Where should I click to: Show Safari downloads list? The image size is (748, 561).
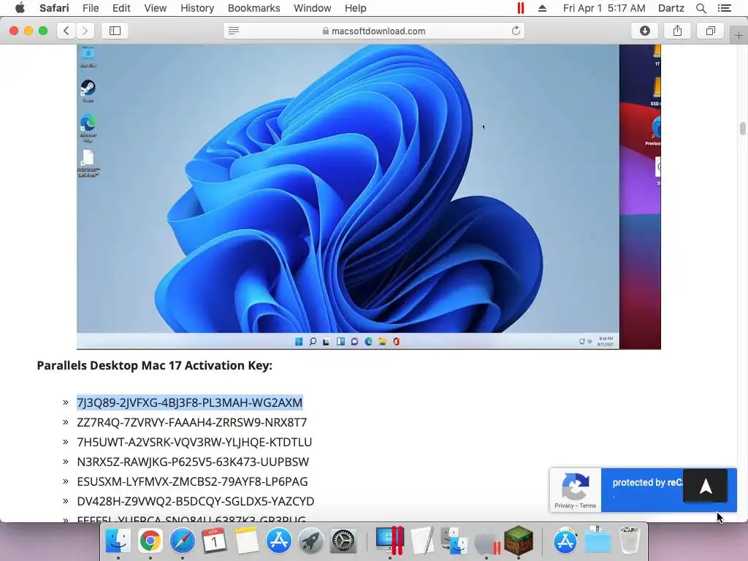[644, 31]
